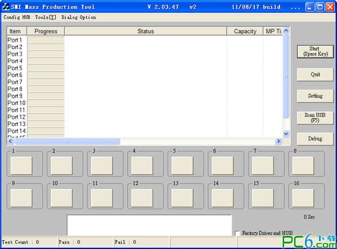The height and width of the screenshot is (249, 337).
Task: Click the Scan USB (F5) button
Action: (315, 117)
